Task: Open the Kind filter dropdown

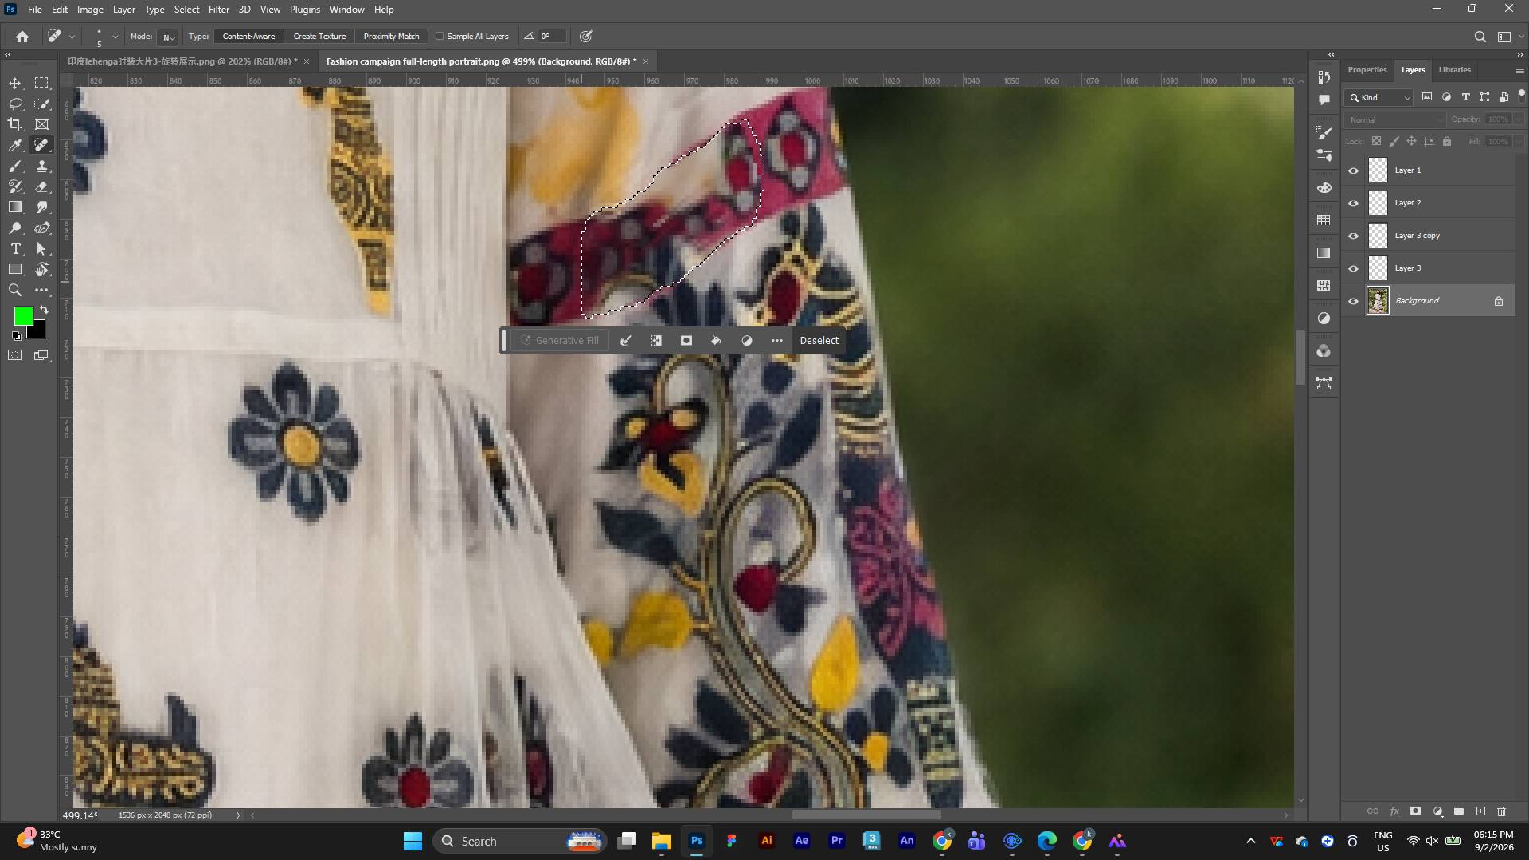Action: (1380, 97)
